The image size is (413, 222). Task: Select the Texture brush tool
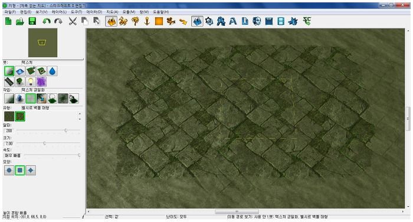pos(9,71)
